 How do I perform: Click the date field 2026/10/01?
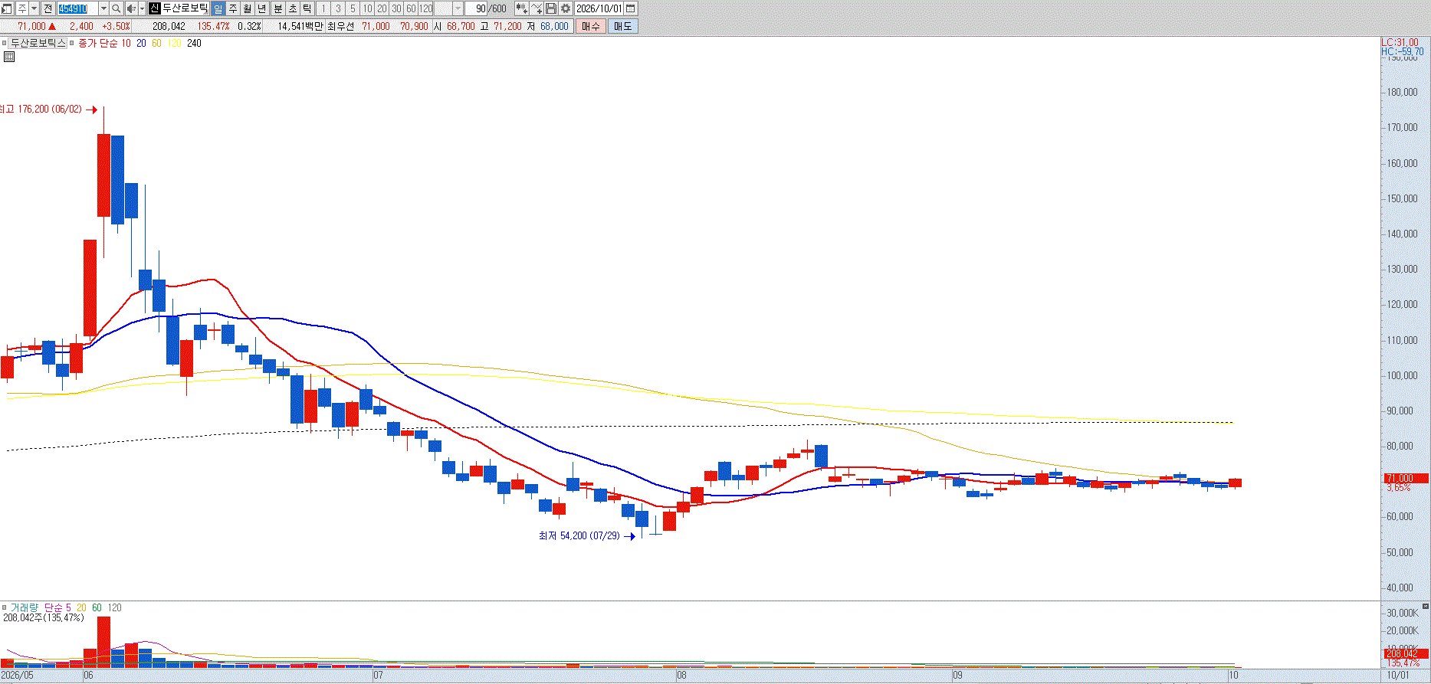(x=599, y=8)
